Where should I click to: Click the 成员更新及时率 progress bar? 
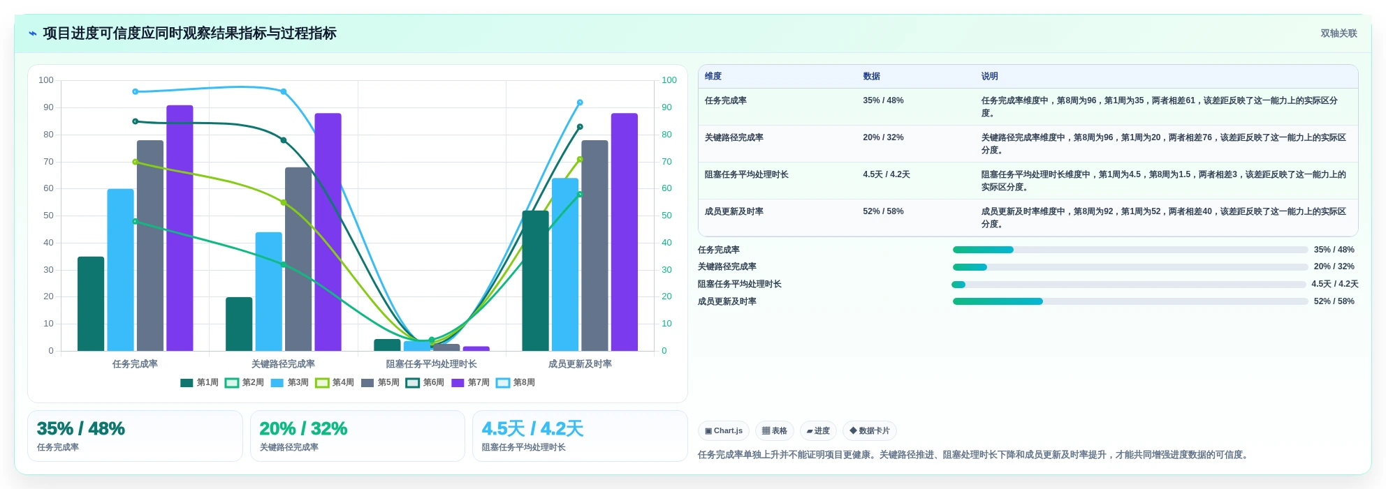1130,301
